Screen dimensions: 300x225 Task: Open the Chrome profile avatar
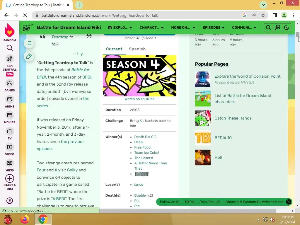coord(284,15)
